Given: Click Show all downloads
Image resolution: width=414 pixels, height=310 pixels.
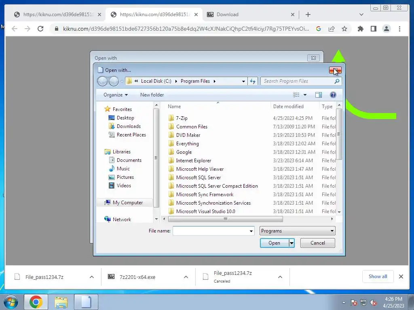Looking at the screenshot, I should [x=378, y=276].
